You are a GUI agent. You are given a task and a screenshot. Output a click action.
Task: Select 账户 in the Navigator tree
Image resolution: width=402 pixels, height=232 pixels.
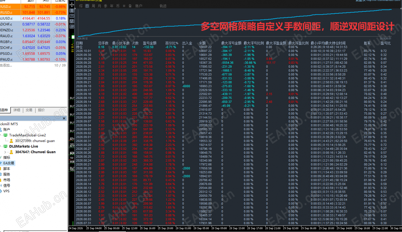tap(6, 129)
